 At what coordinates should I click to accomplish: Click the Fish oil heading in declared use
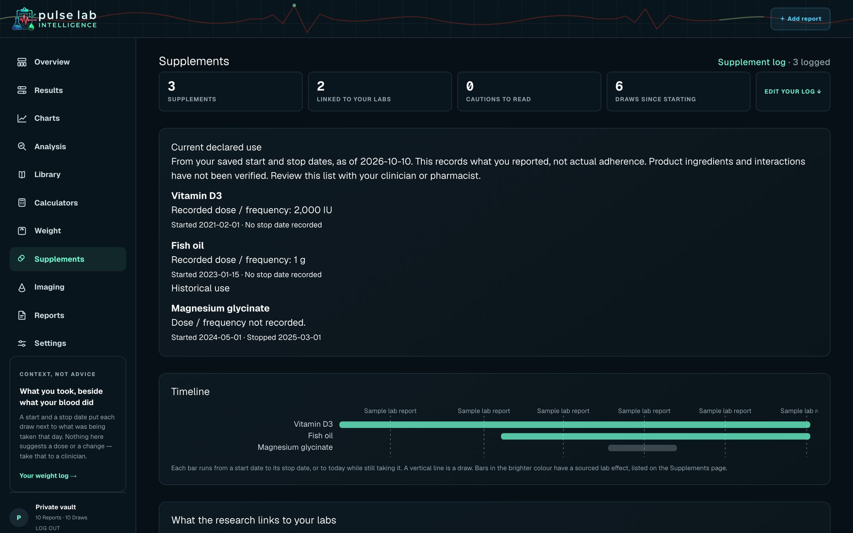pos(188,246)
